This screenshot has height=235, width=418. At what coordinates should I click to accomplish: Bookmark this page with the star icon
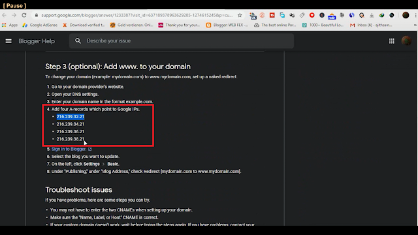(x=240, y=15)
